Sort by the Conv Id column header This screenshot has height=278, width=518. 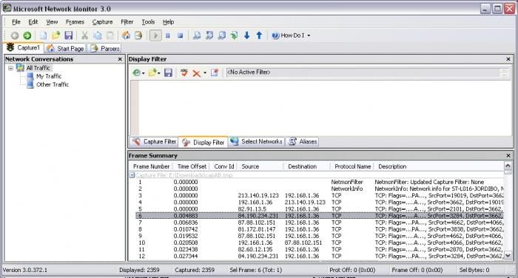[224, 166]
